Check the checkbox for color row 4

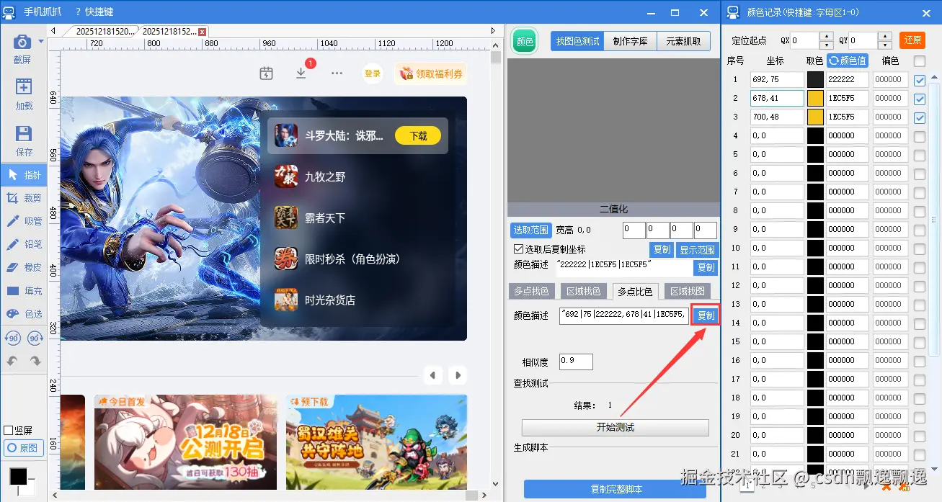pos(920,136)
